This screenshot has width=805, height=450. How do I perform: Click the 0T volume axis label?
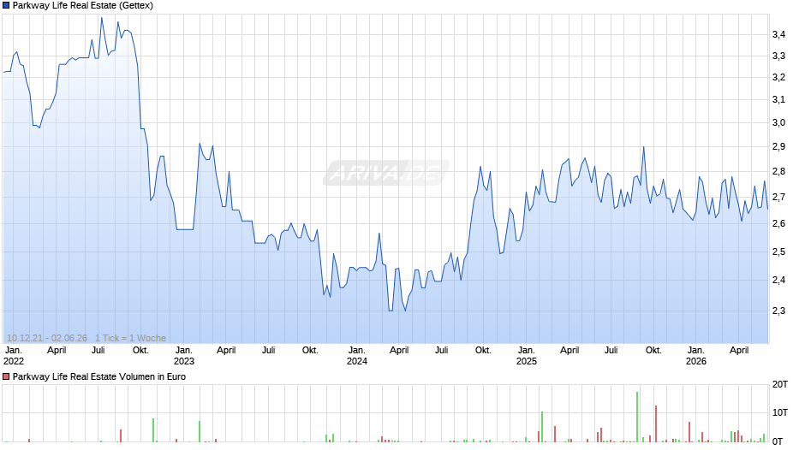[x=778, y=441]
